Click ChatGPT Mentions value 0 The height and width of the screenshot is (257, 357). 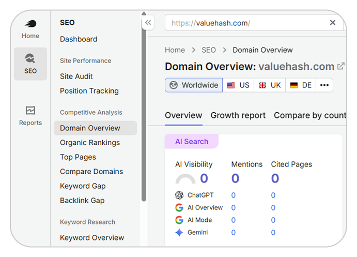234,195
